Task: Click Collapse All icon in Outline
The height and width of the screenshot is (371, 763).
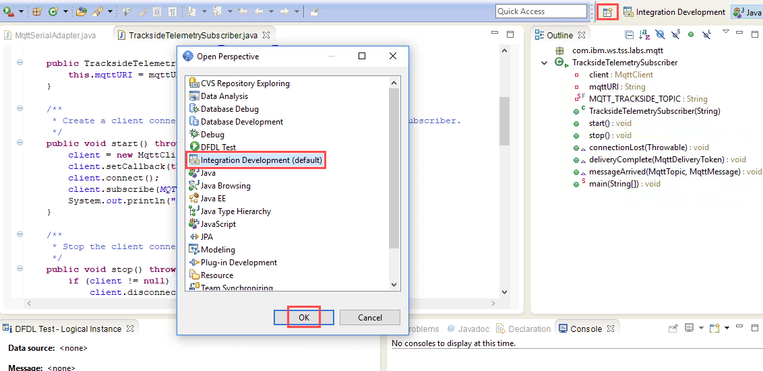Action: click(x=630, y=34)
